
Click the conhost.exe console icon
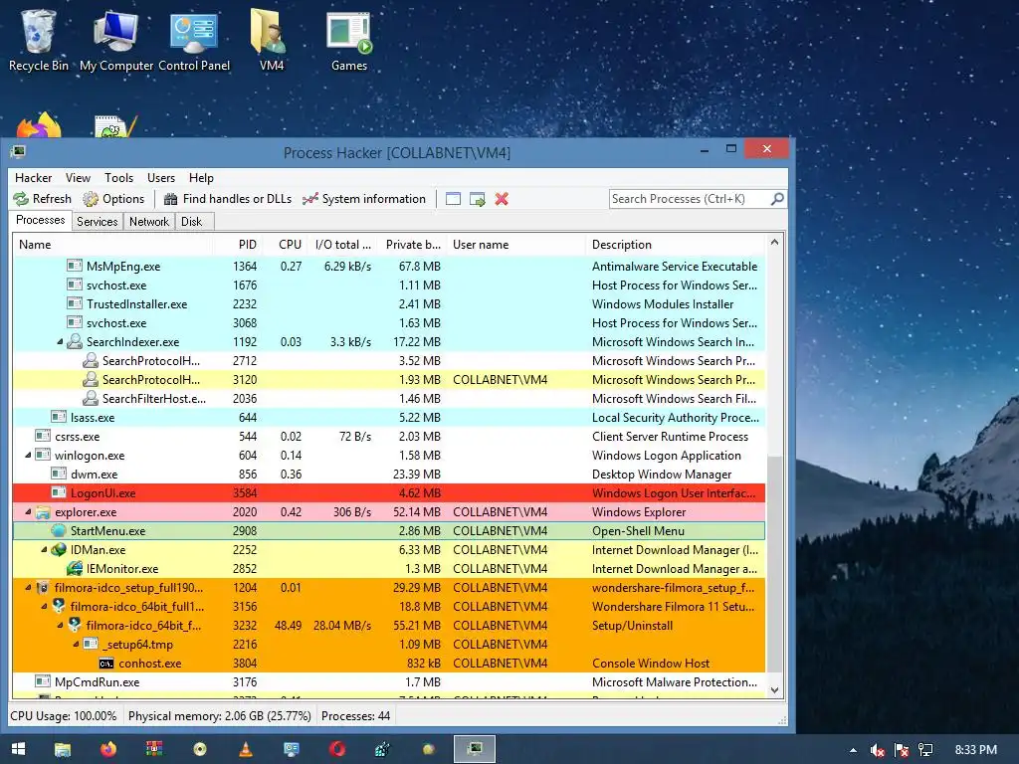(x=106, y=664)
